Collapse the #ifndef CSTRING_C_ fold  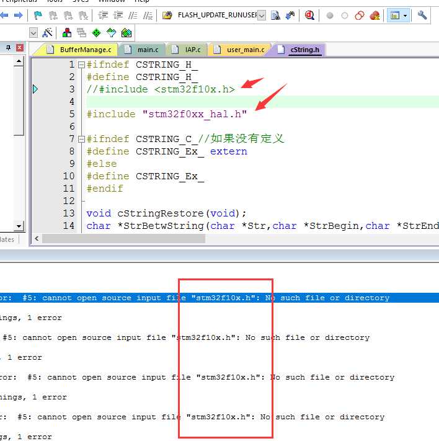[x=81, y=139]
